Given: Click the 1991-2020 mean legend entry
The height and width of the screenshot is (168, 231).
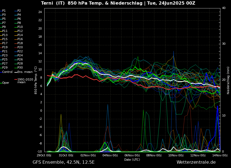Looking at the screenshot, I should (x=25, y=81).
